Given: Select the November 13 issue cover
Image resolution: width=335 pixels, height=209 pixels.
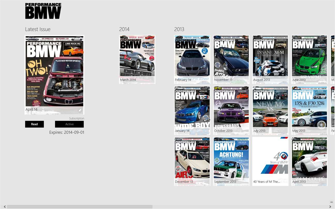Looking at the screenshot, I should click(231, 59).
